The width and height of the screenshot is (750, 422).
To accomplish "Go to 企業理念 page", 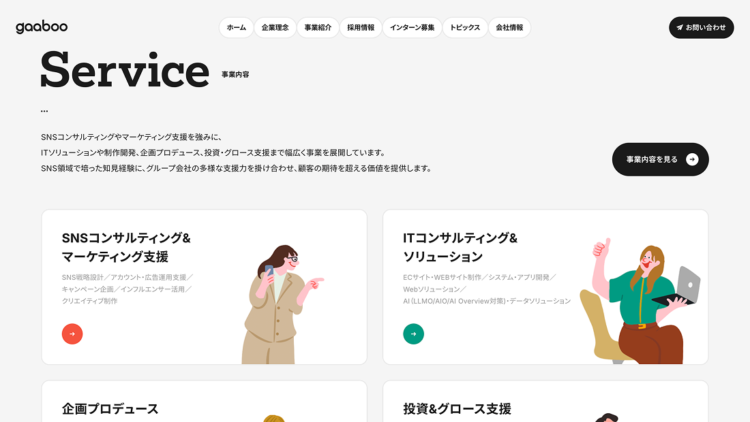I will [275, 28].
